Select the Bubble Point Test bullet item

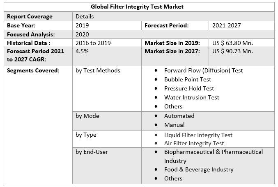click(x=188, y=79)
